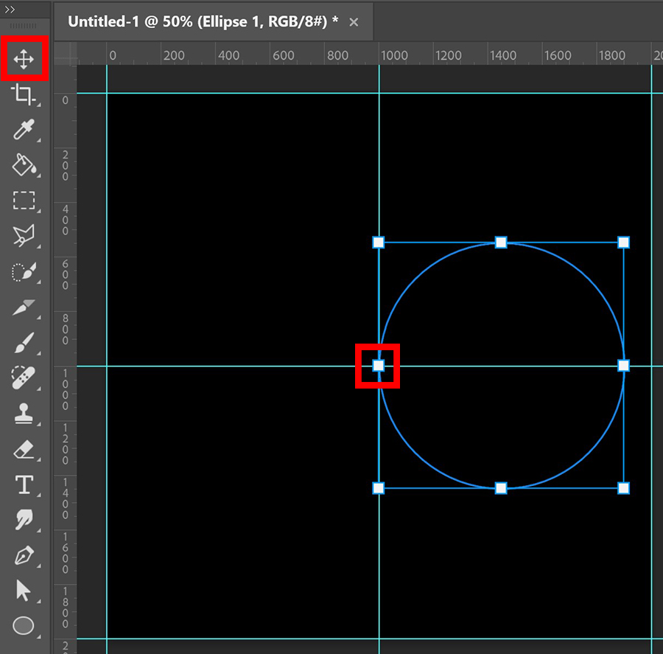Image resolution: width=663 pixels, height=654 pixels.
Task: Select the Ellipse shape tool
Action: tap(24, 626)
